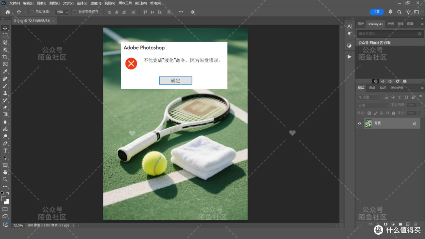
Task: Open the 滤镜(T) menu
Action: [96, 3]
